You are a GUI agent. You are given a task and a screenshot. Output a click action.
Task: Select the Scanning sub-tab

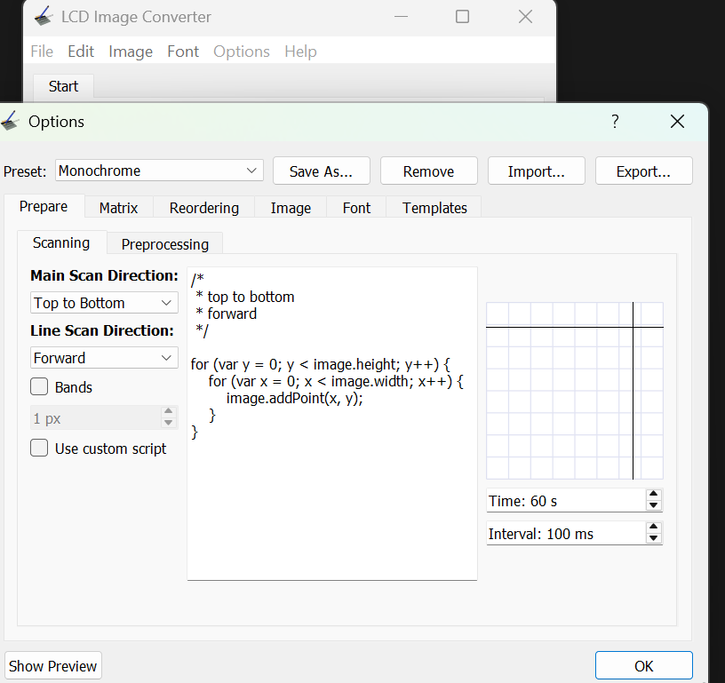61,242
